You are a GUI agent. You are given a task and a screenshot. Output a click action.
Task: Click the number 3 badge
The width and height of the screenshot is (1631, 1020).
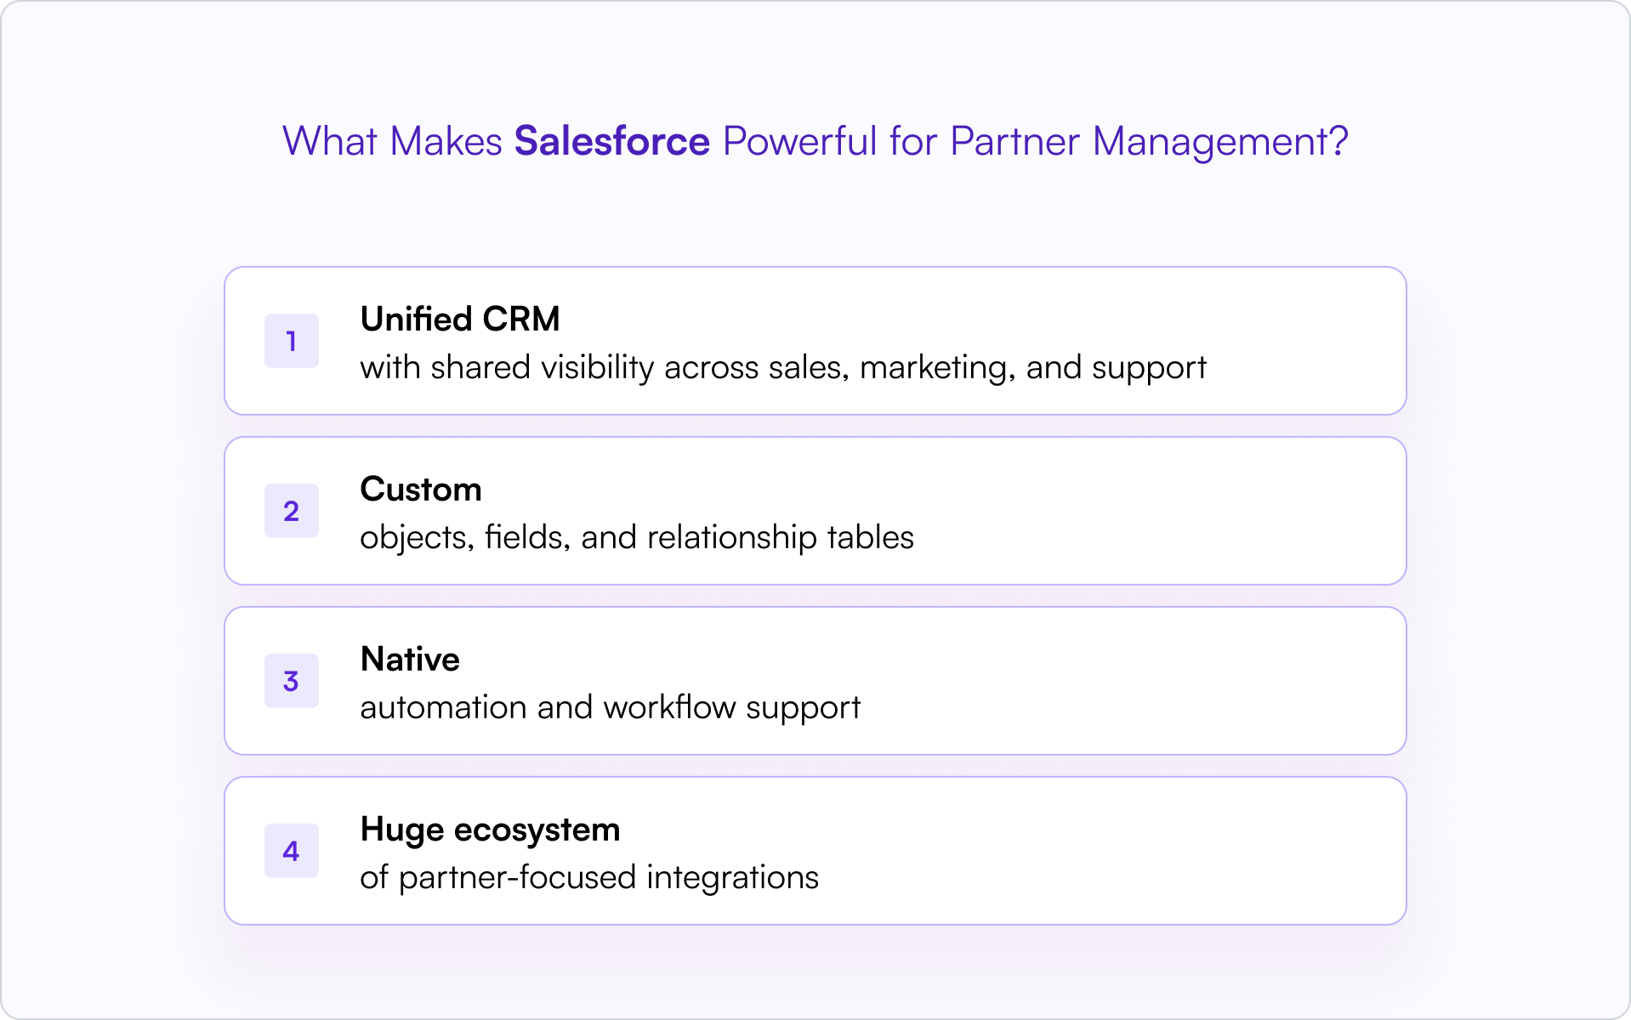click(x=292, y=681)
